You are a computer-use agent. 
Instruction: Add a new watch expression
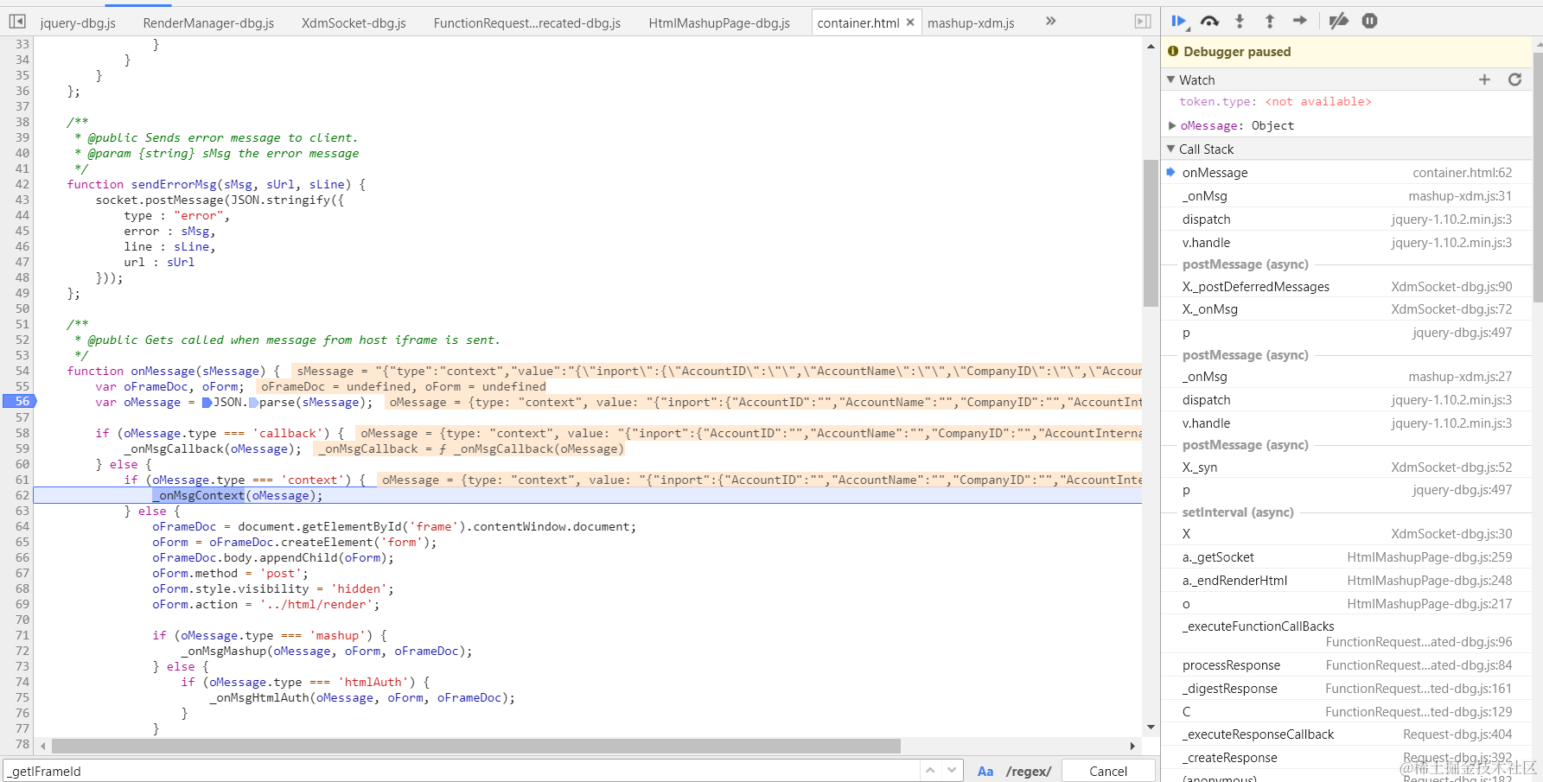click(1484, 79)
